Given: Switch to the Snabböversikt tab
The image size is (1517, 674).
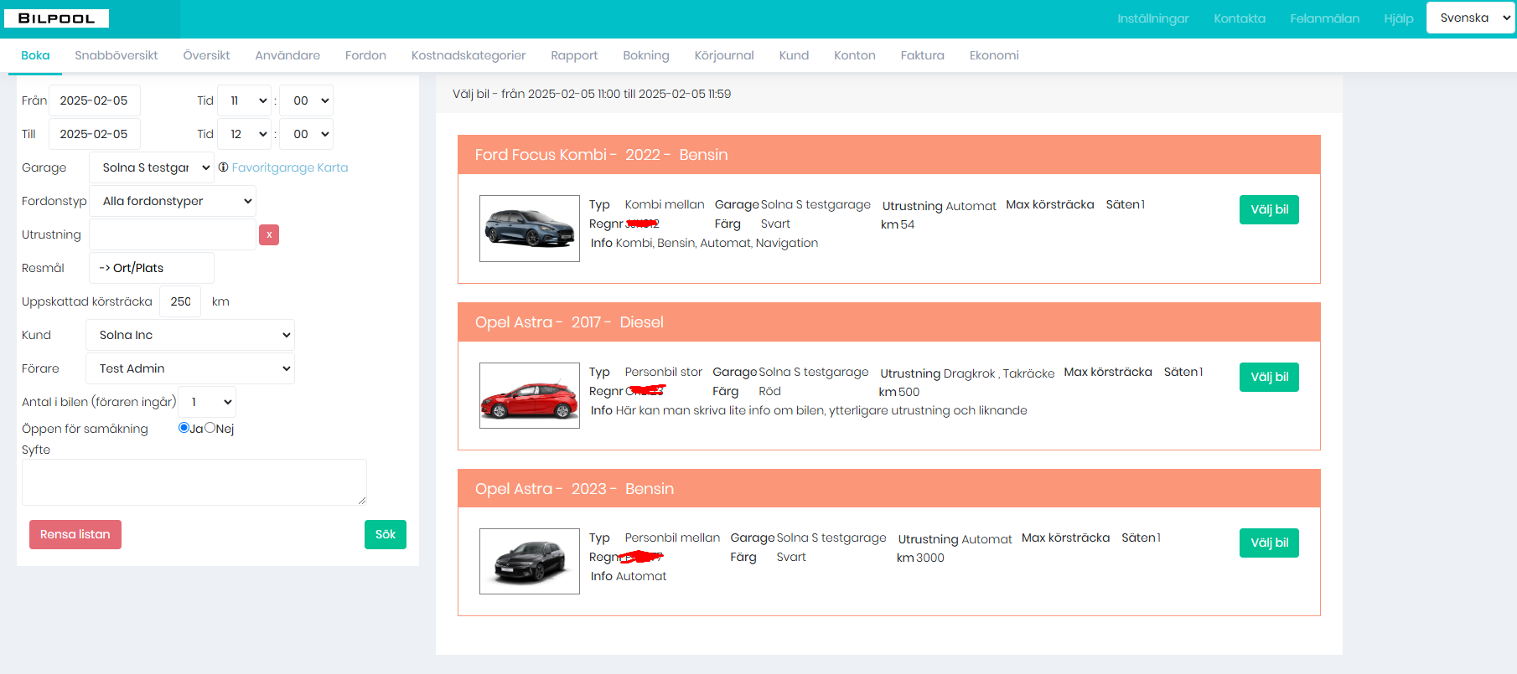Looking at the screenshot, I should (116, 55).
